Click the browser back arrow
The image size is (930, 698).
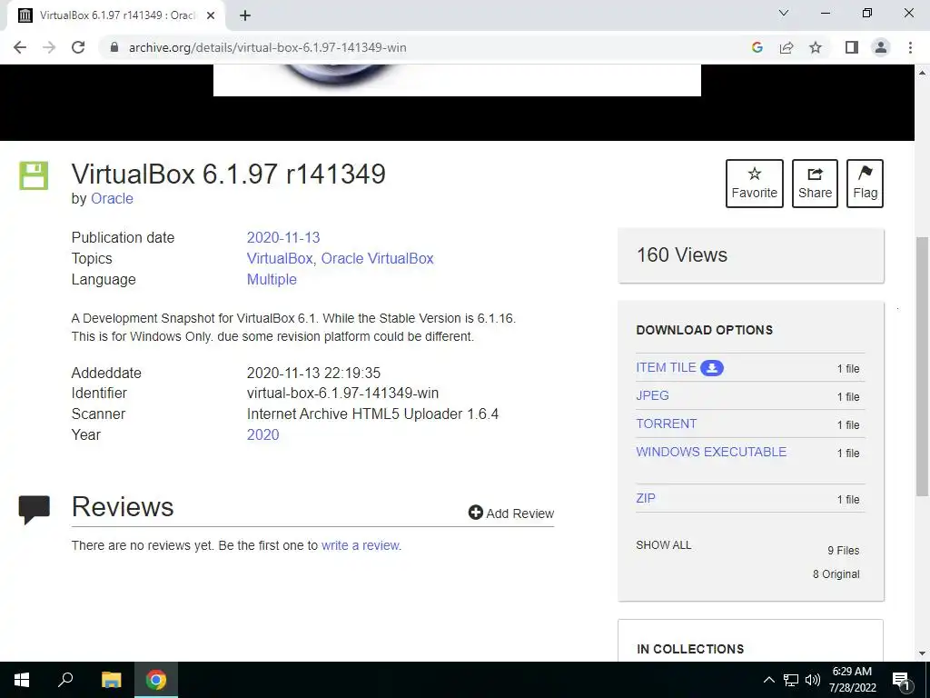tap(20, 47)
